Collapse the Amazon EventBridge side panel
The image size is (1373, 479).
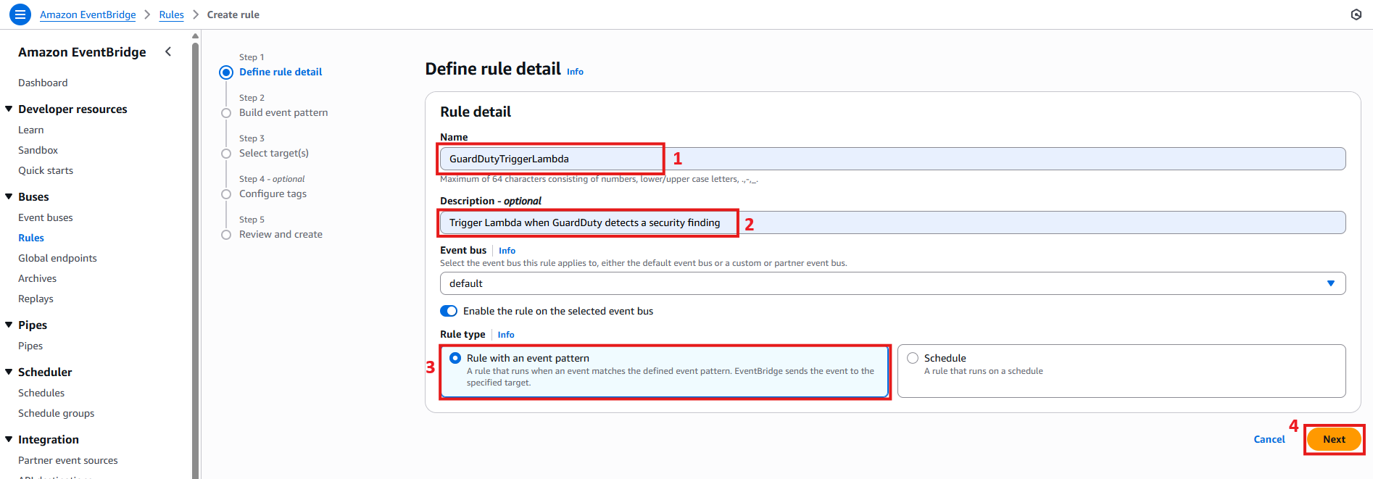(x=168, y=51)
